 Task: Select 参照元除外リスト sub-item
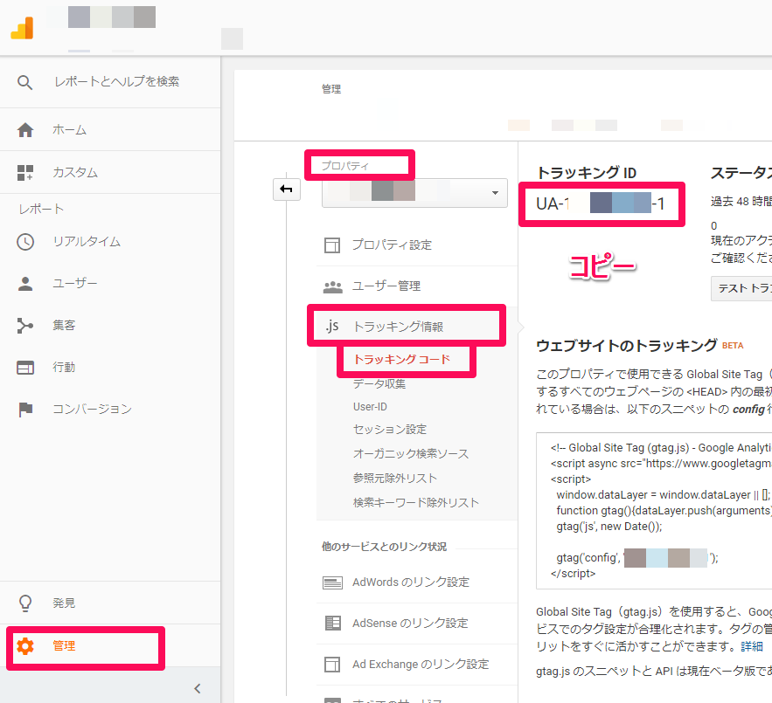click(x=395, y=479)
